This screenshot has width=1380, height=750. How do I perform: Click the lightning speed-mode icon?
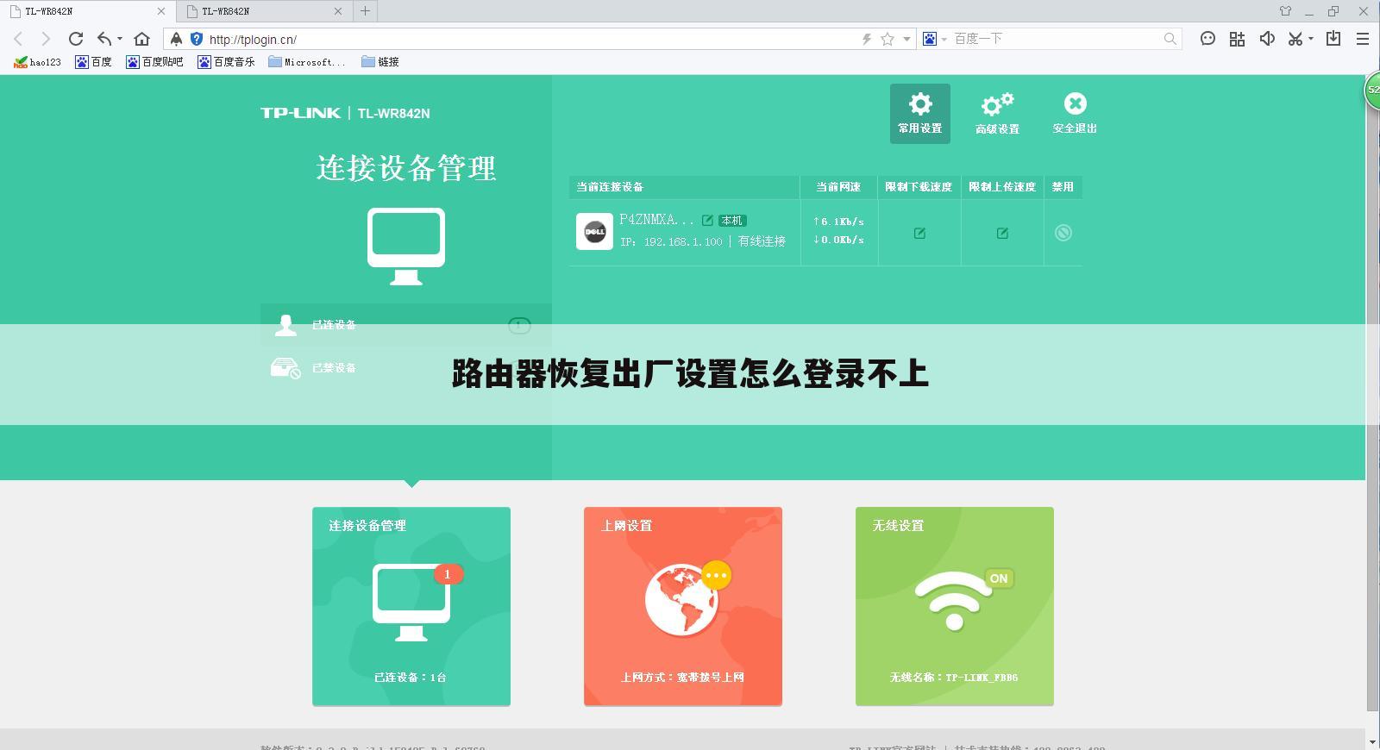click(x=867, y=39)
